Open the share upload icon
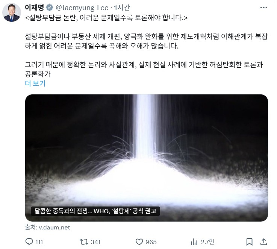The width and height of the screenshot is (277, 249). (x=263, y=242)
